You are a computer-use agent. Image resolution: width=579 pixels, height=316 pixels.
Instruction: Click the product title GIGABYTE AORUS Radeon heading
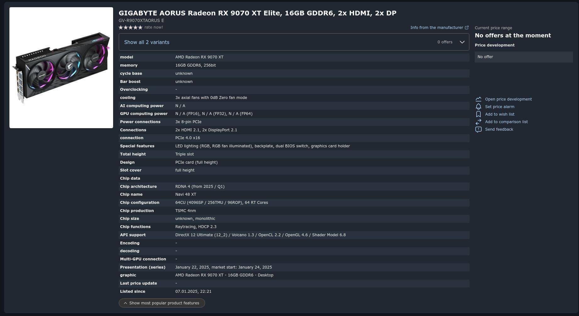257,13
